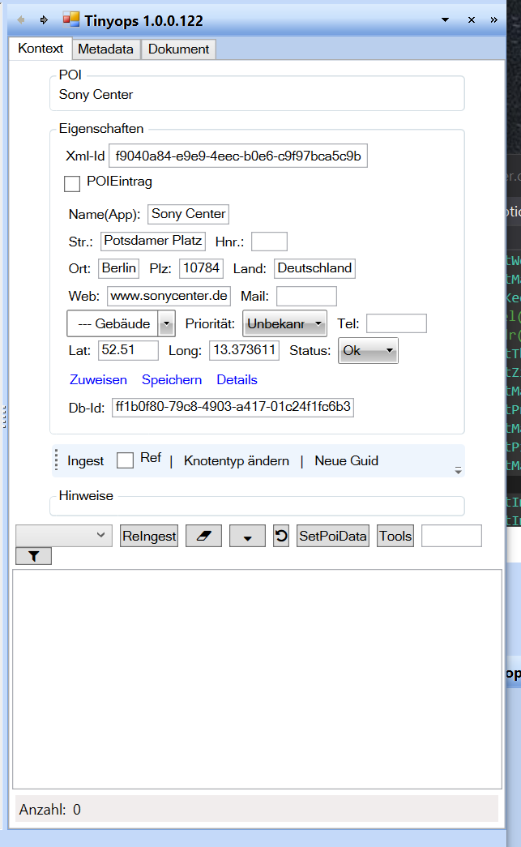Open the empty combo box left of ReIngest
This screenshot has height=847, width=521.
click(x=64, y=535)
